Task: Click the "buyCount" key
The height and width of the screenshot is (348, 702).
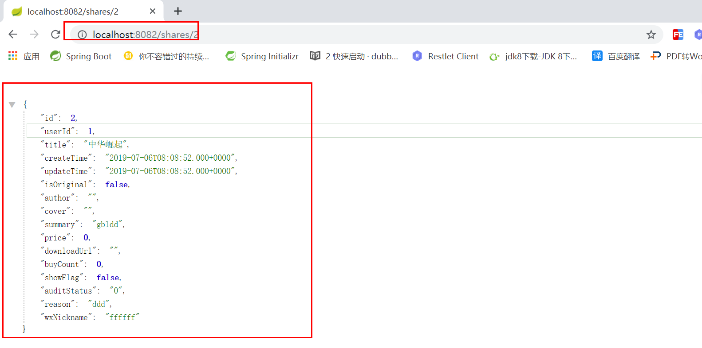Action: pos(62,264)
